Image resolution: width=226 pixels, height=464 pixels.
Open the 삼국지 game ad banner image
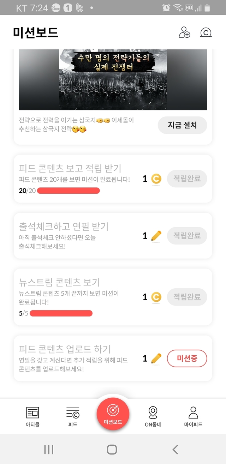[x=113, y=80]
